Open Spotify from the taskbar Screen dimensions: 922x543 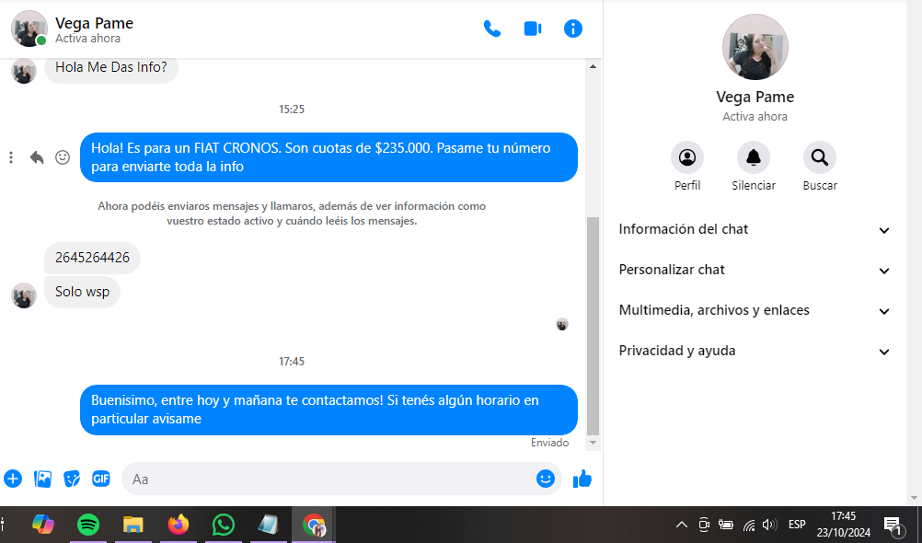88,525
